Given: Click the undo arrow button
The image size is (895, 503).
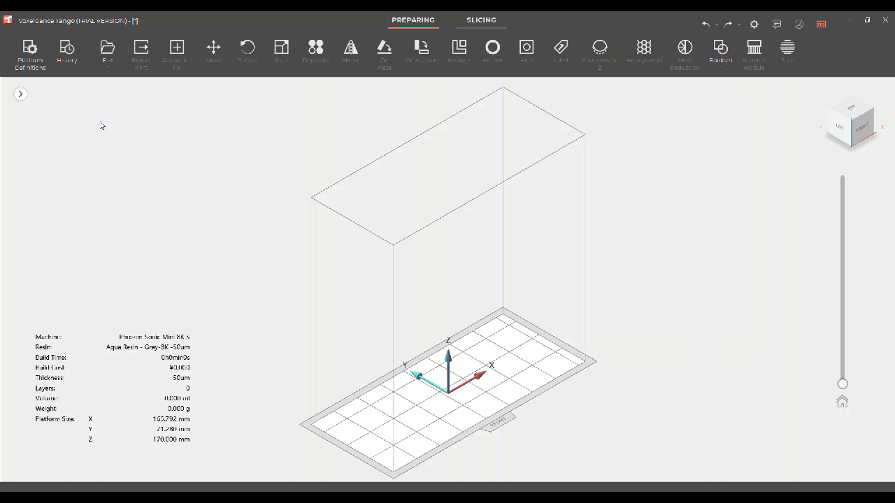Looking at the screenshot, I should pyautogui.click(x=706, y=24).
